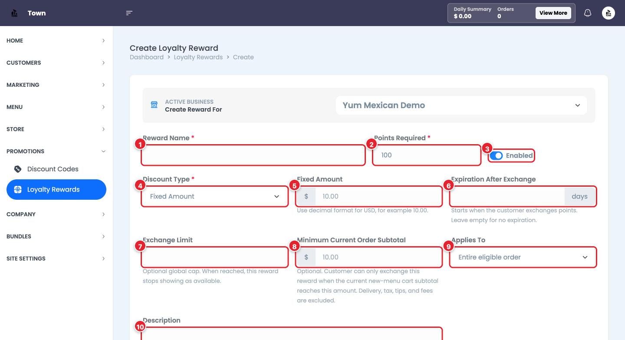The width and height of the screenshot is (625, 340).
Task: Focus the Reward Name input field
Action: pos(253,155)
